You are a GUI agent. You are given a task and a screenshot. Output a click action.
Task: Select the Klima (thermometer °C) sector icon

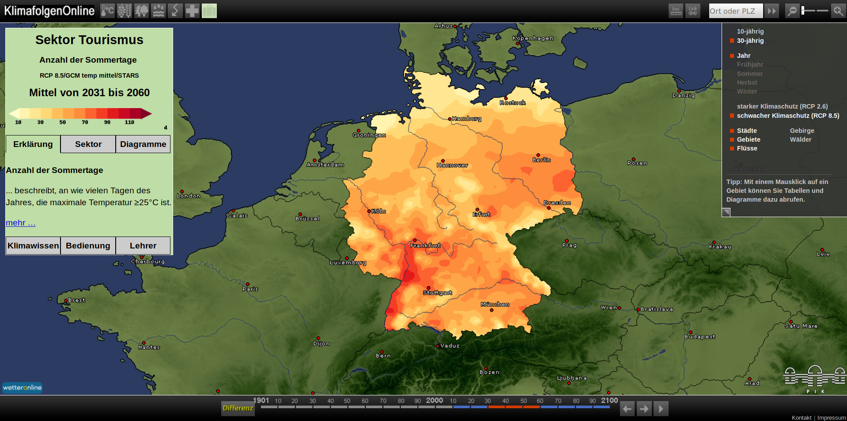coord(107,11)
